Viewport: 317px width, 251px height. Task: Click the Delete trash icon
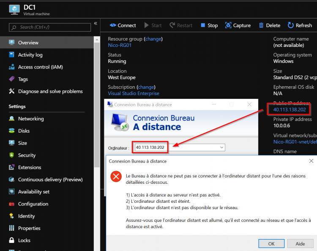[261, 25]
